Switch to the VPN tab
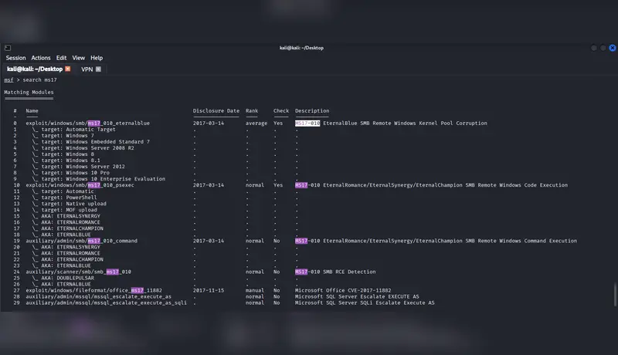This screenshot has width=618, height=355. tap(87, 69)
